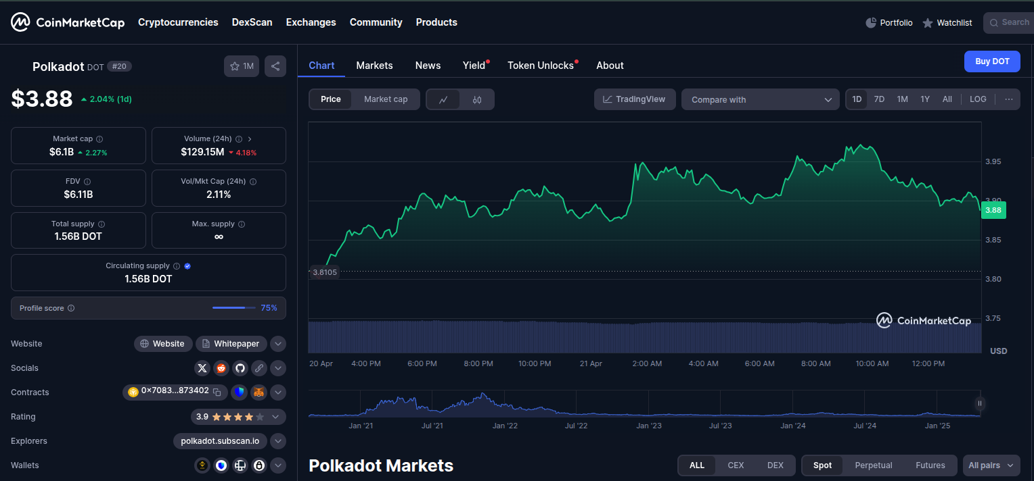This screenshot has width=1034, height=481.
Task: Open Exchanges menu in top nav
Action: pos(311,22)
